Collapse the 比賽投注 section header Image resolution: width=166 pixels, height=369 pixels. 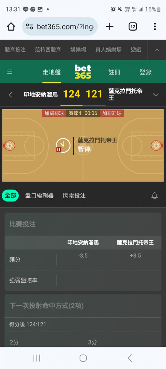coord(83,224)
